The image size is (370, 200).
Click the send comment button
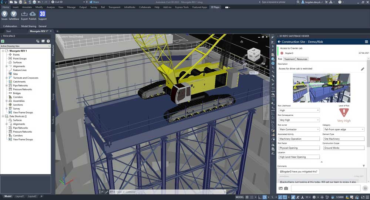pos(365,188)
